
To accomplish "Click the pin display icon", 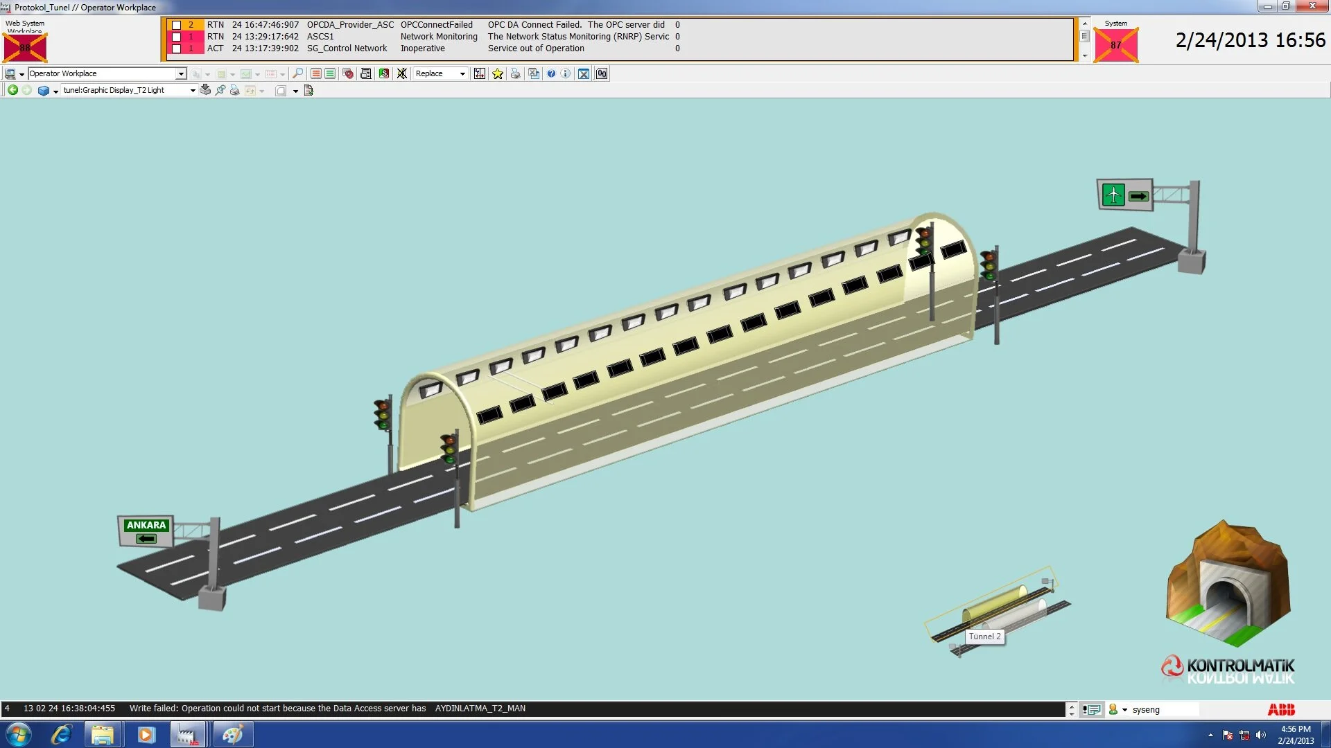I will point(220,90).
